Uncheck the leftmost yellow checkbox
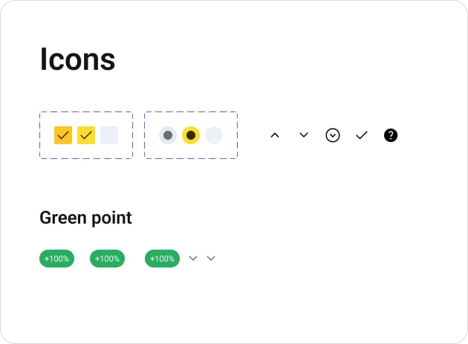The height and width of the screenshot is (344, 468). (63, 135)
